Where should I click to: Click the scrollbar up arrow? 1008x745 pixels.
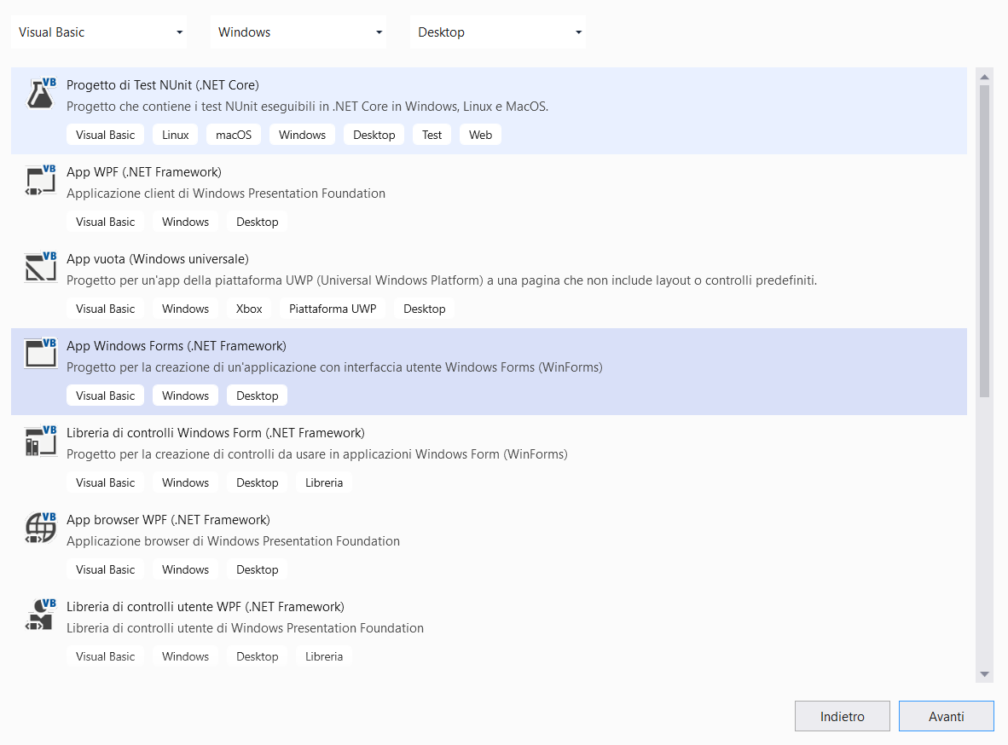tap(984, 77)
